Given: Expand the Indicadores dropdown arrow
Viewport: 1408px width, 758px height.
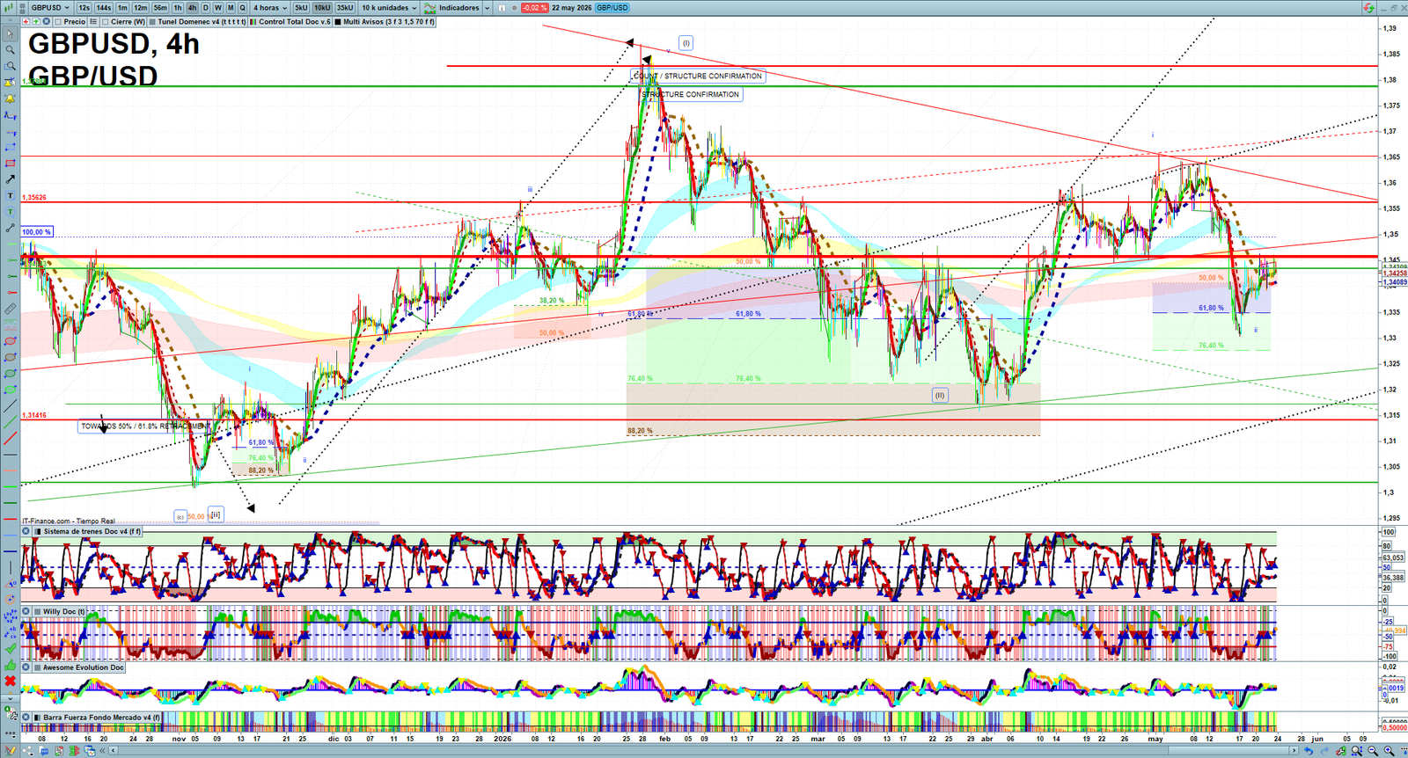Looking at the screenshot, I should click(x=487, y=8).
